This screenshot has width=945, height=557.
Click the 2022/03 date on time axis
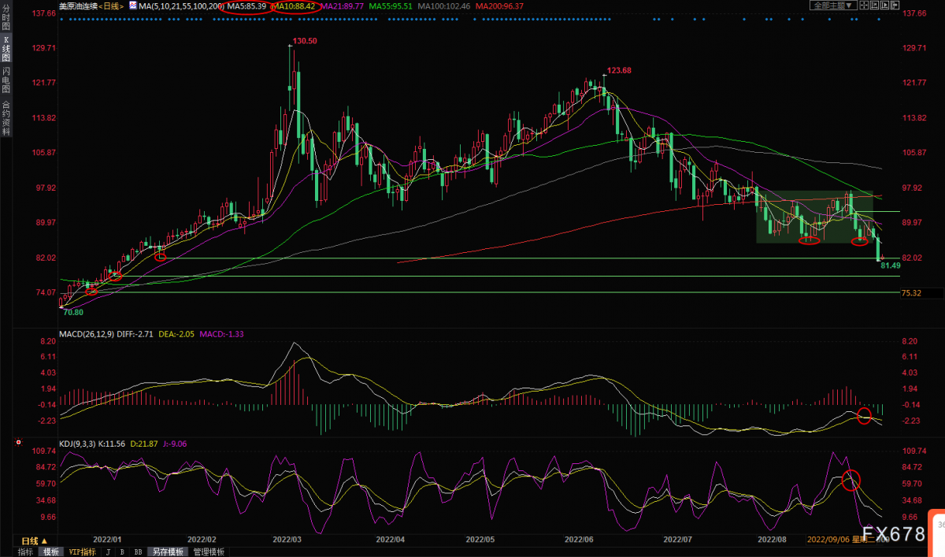[x=287, y=541]
